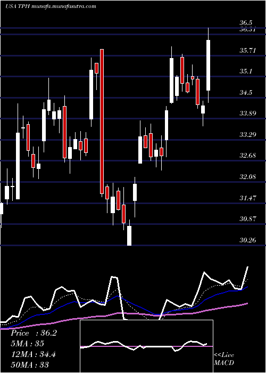Click the 35.1 price level label

point(246,71)
